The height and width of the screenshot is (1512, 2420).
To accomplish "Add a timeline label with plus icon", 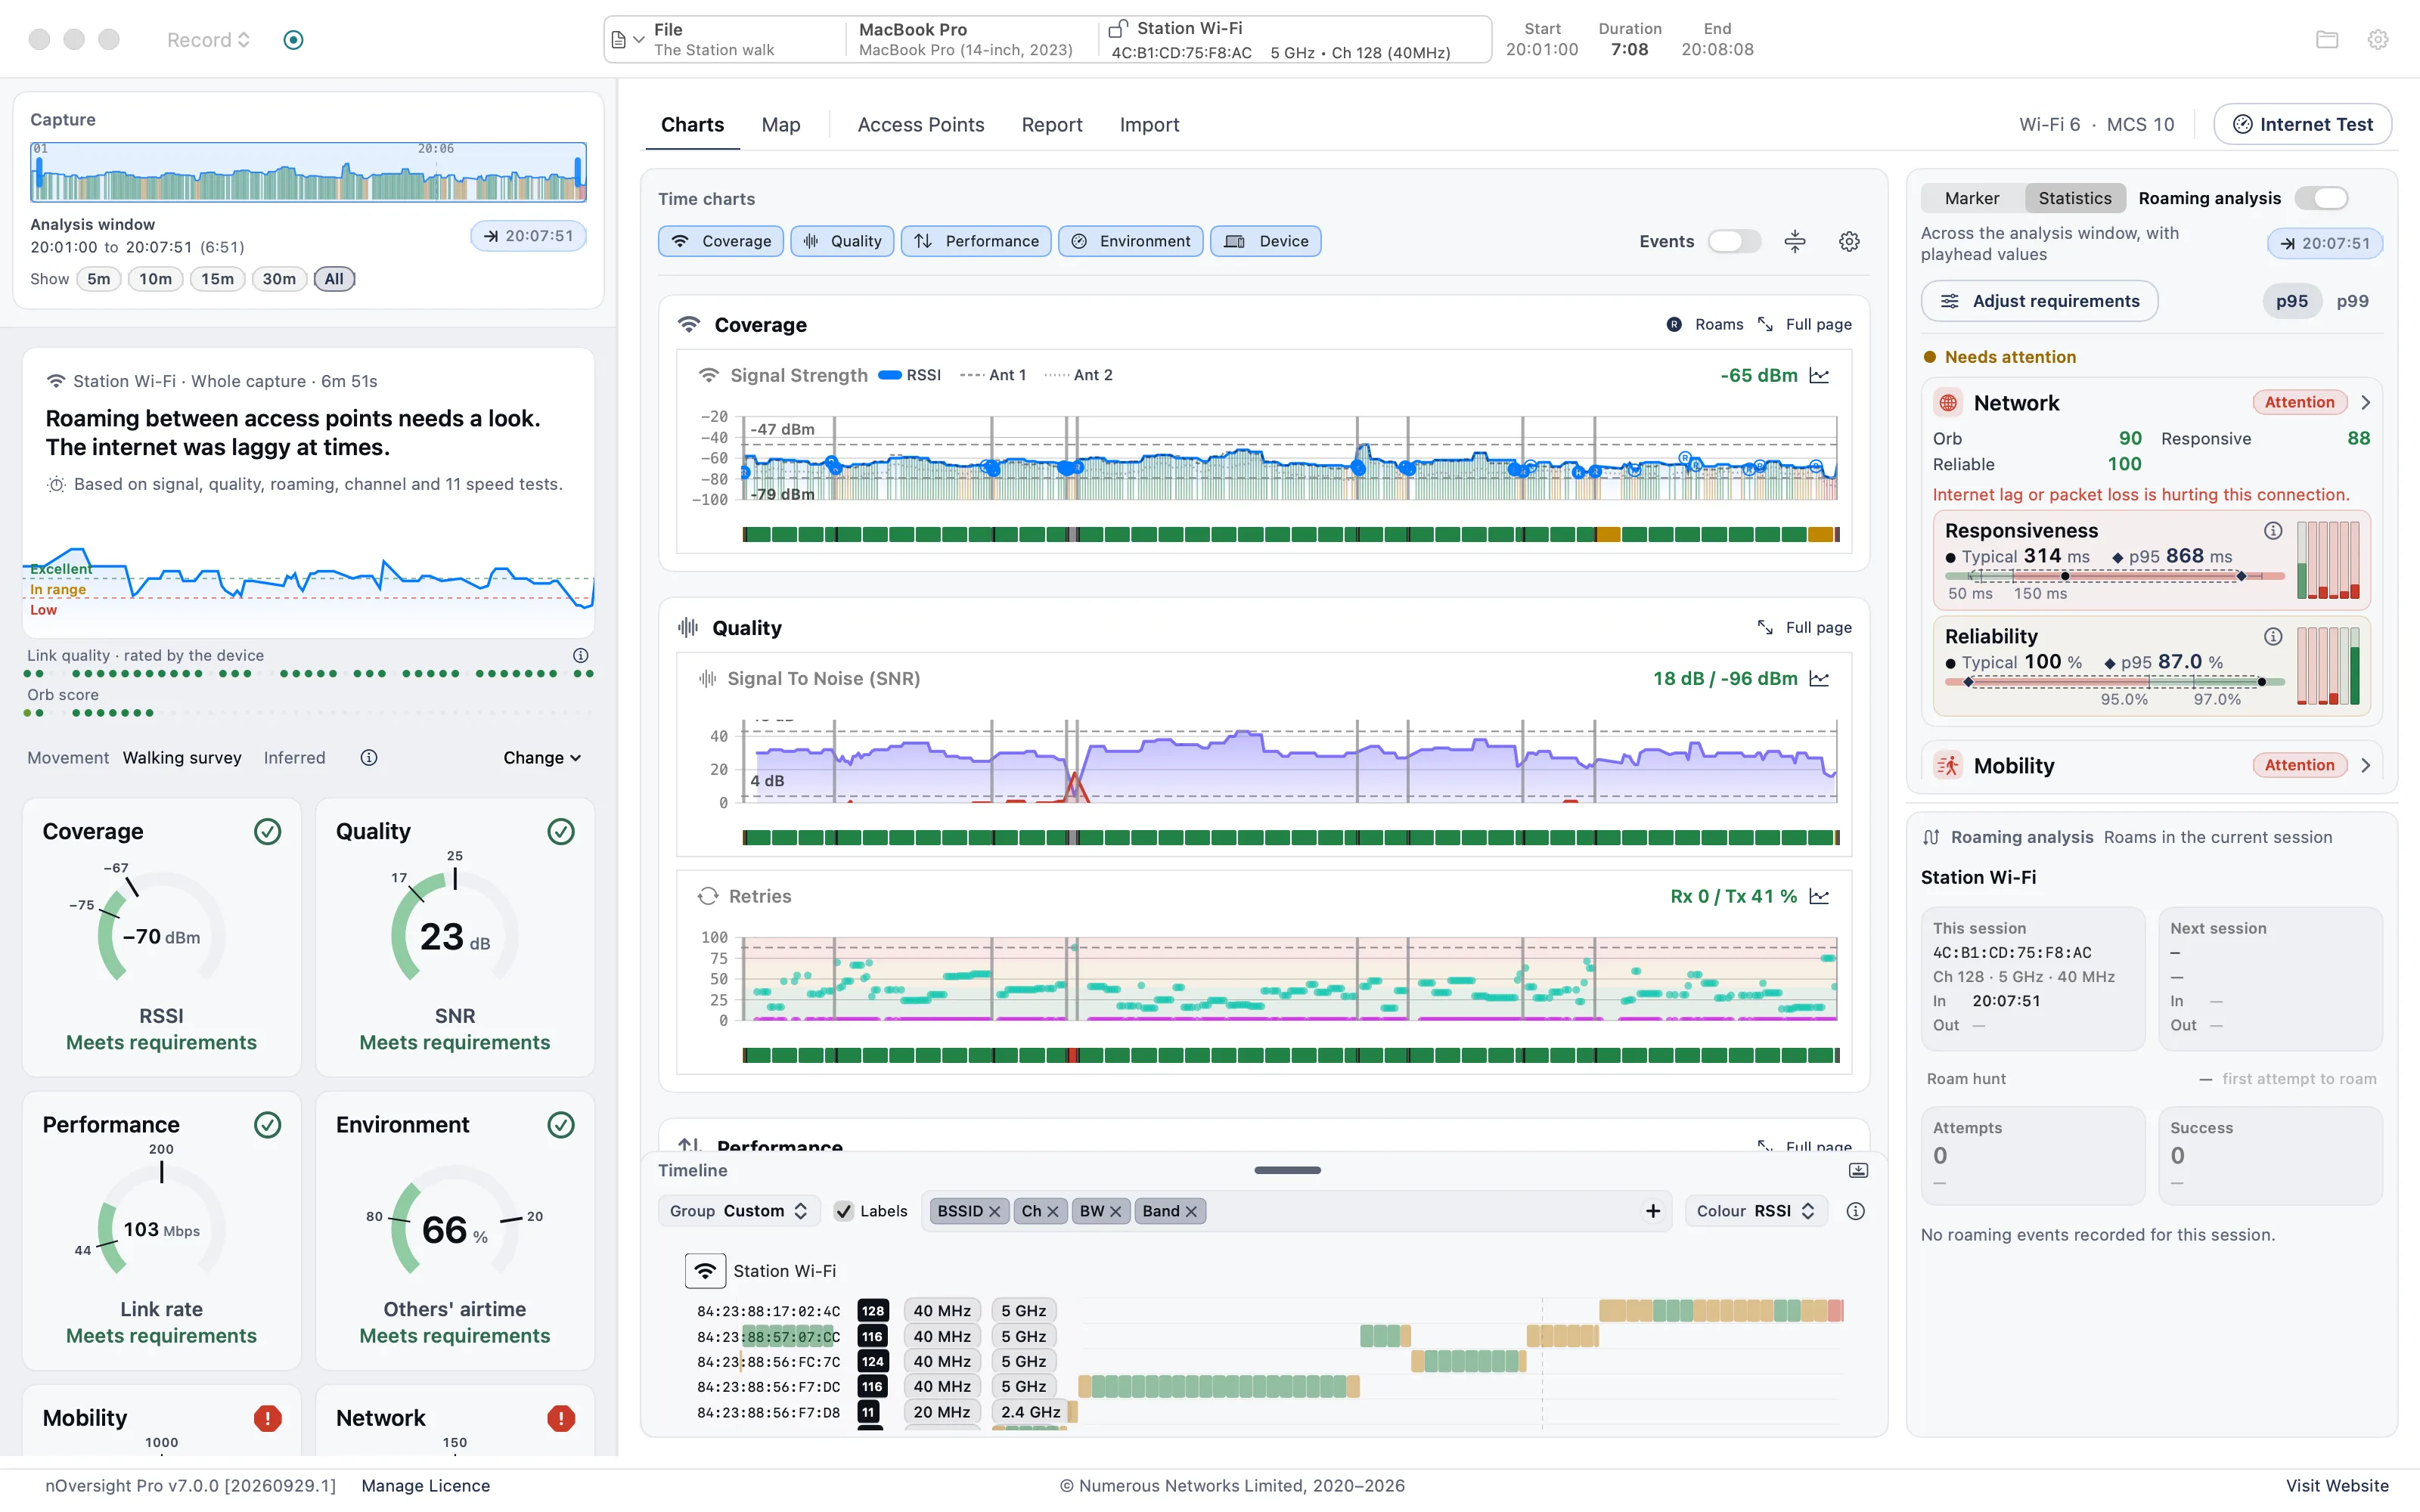I will point(1653,1211).
